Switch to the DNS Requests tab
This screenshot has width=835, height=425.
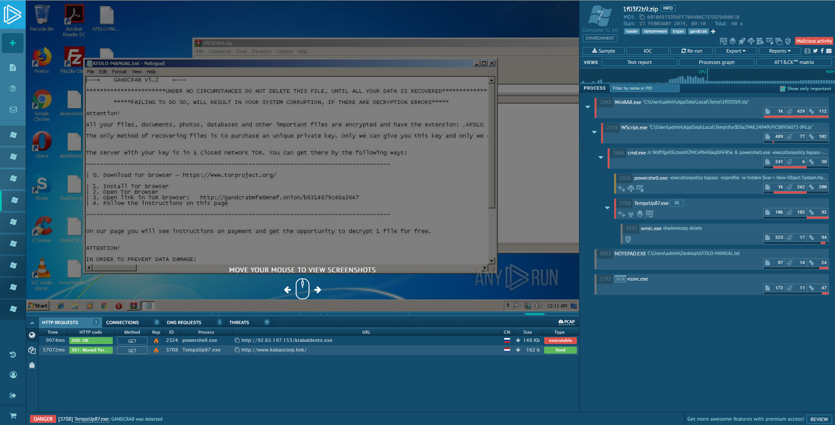[194, 322]
